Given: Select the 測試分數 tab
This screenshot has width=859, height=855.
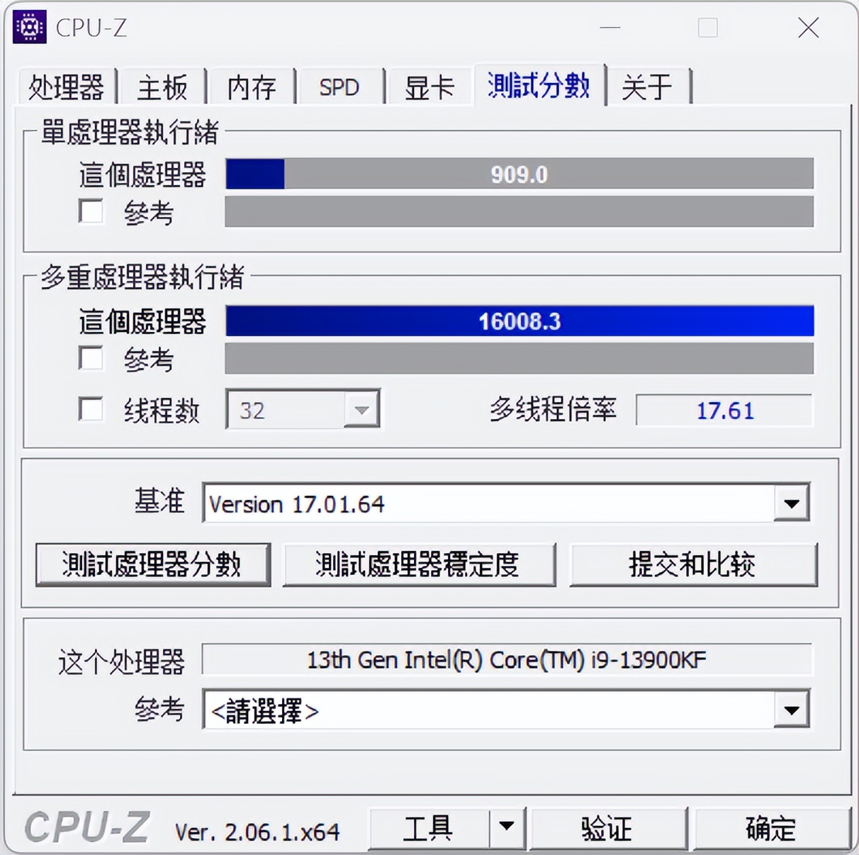Looking at the screenshot, I should click(x=539, y=85).
